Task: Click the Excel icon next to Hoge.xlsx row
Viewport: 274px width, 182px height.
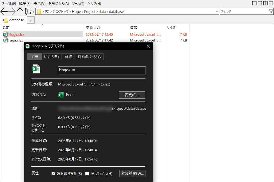Action: 5,34
